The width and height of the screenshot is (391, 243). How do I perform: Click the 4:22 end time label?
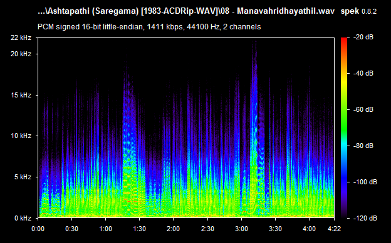[x=334, y=229]
